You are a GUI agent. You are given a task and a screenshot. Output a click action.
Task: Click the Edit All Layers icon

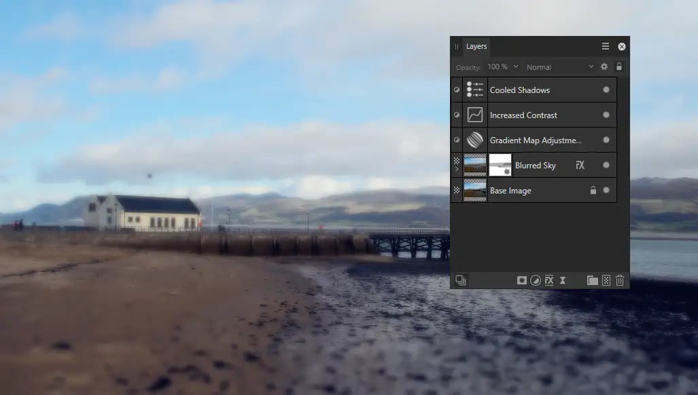(461, 280)
